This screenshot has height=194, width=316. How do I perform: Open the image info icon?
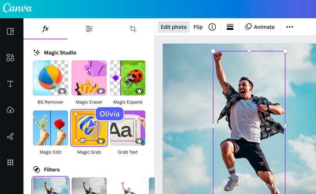coord(212,27)
